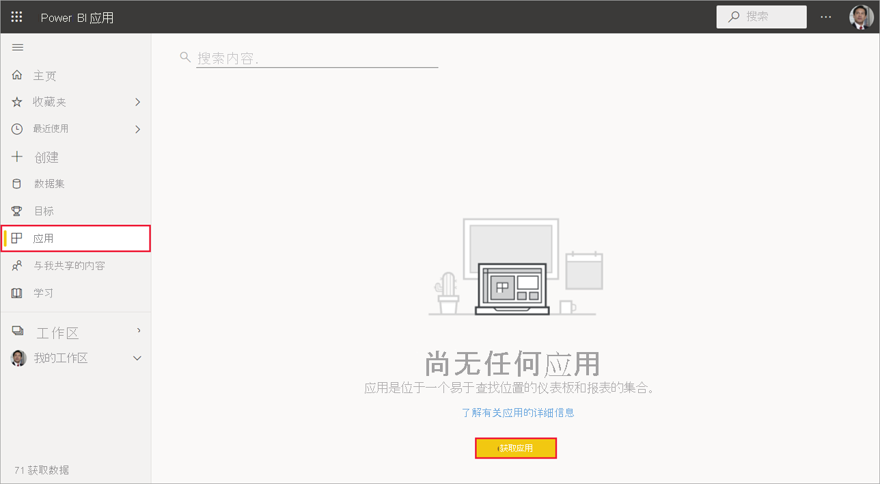Click the Recent (最近使用) clock icon
880x484 pixels.
(x=18, y=129)
